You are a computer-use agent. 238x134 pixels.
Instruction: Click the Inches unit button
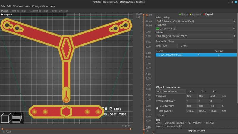pos(162,115)
